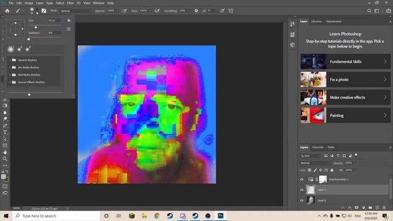Viewport: 393px width, 221px height.
Task: Click brush Size slider handle
Action: point(36,27)
